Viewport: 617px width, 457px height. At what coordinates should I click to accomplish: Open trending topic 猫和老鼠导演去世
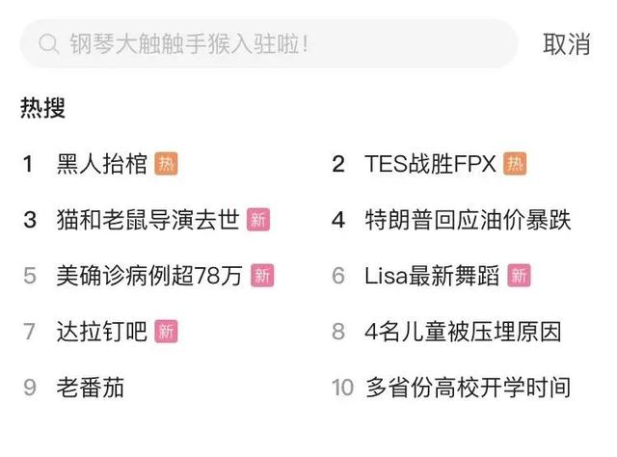point(148,220)
